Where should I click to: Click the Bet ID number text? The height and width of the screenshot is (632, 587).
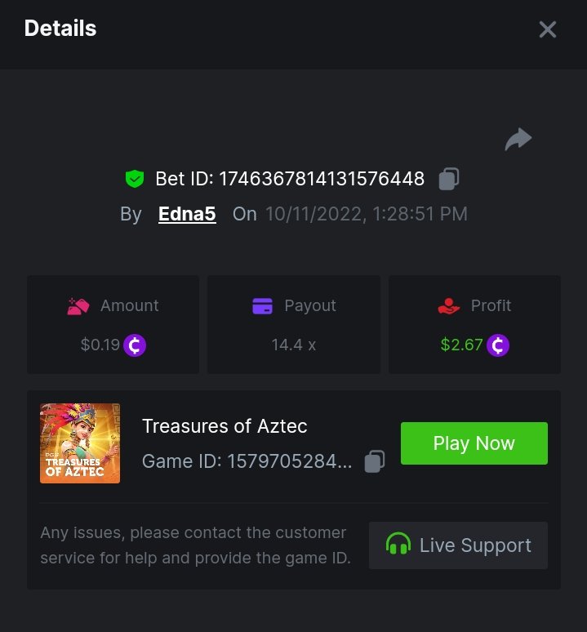click(x=322, y=179)
